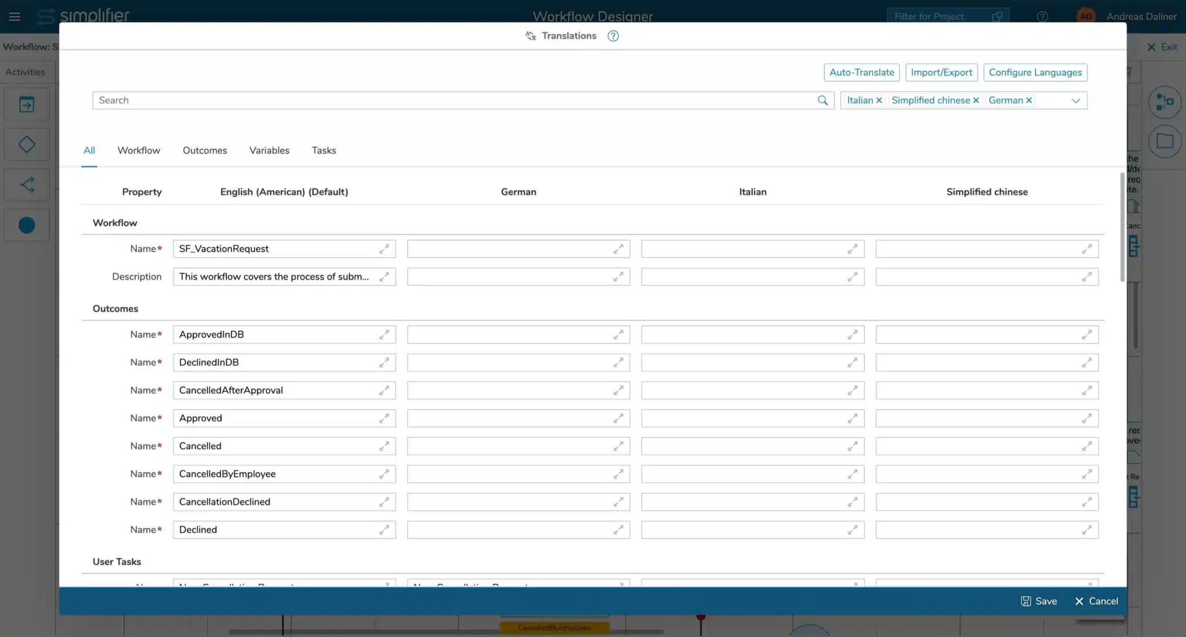
Task: Expand German field for workflow Description
Action: [x=618, y=277]
